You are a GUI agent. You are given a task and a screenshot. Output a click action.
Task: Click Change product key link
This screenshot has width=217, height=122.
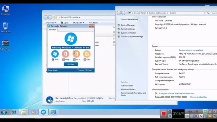198,97
